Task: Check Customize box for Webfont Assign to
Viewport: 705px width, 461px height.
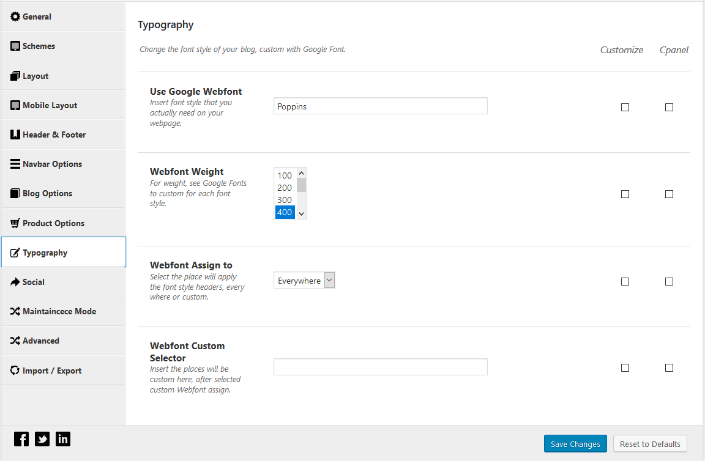Action: click(625, 282)
